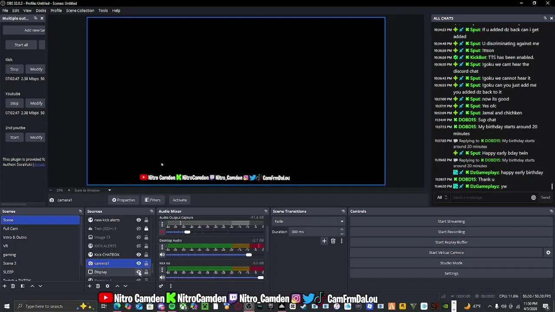Open the Edit menu
This screenshot has width=555, height=312.
tap(16, 10)
